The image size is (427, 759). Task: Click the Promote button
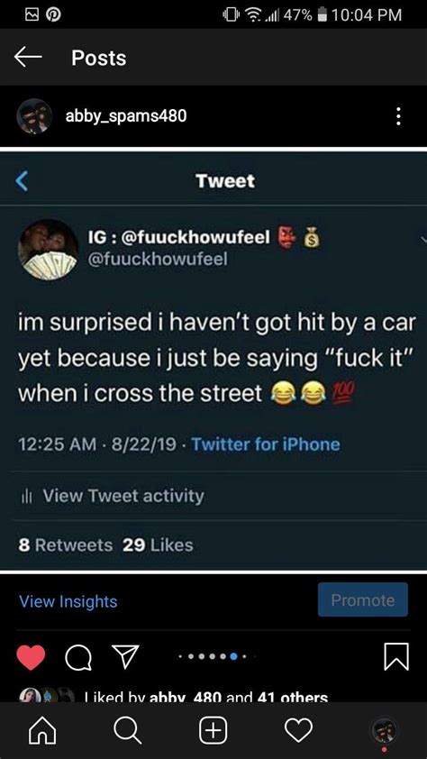(363, 599)
